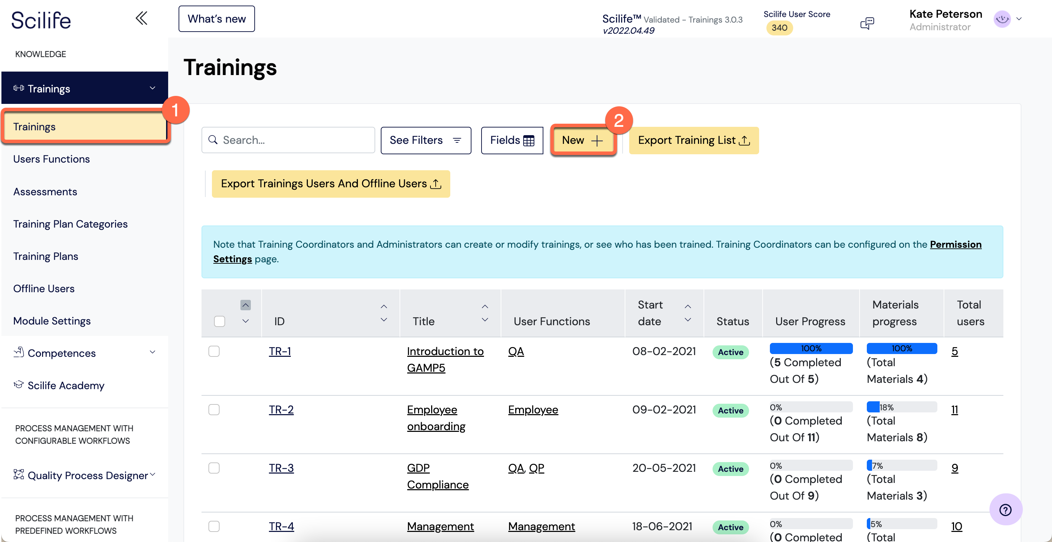1052x542 pixels.
Task: Collapse the sidebar with double-chevron icon
Action: click(x=141, y=18)
